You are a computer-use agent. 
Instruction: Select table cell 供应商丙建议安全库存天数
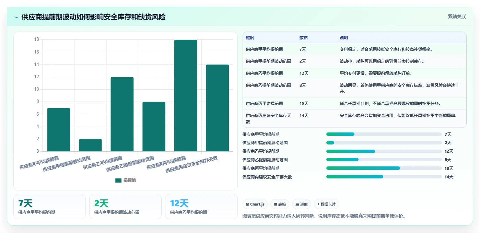268,118
